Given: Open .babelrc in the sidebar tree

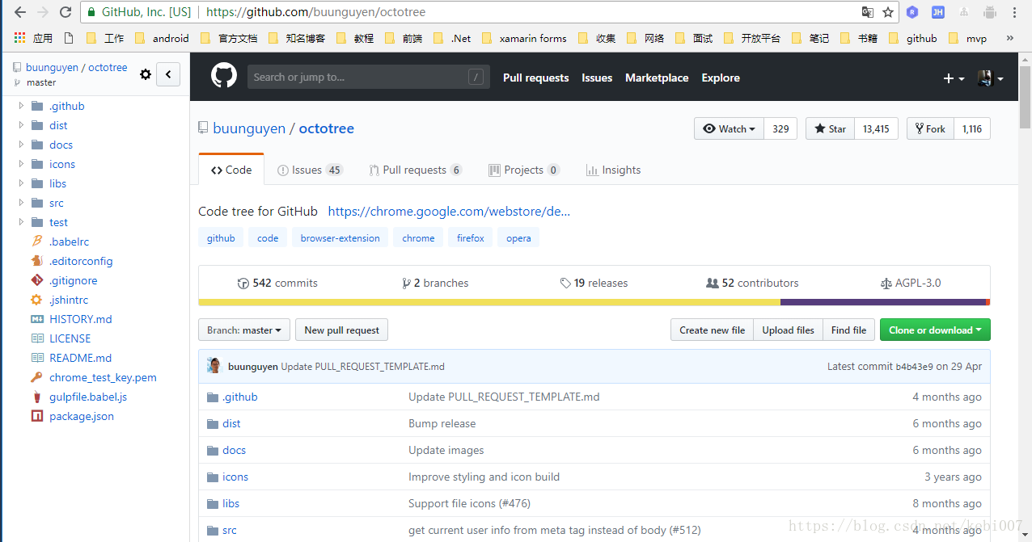Looking at the screenshot, I should point(69,242).
